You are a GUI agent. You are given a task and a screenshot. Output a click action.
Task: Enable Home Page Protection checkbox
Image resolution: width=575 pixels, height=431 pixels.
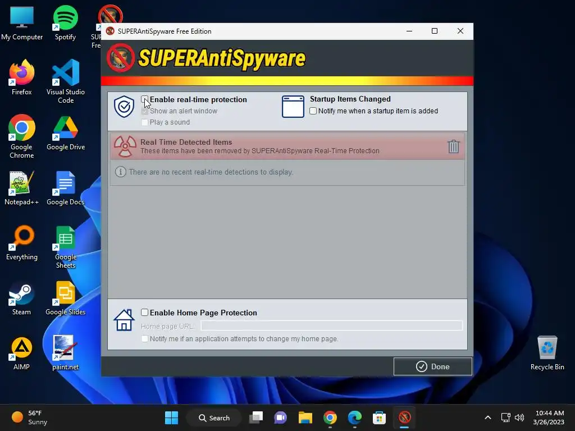pyautogui.click(x=144, y=312)
